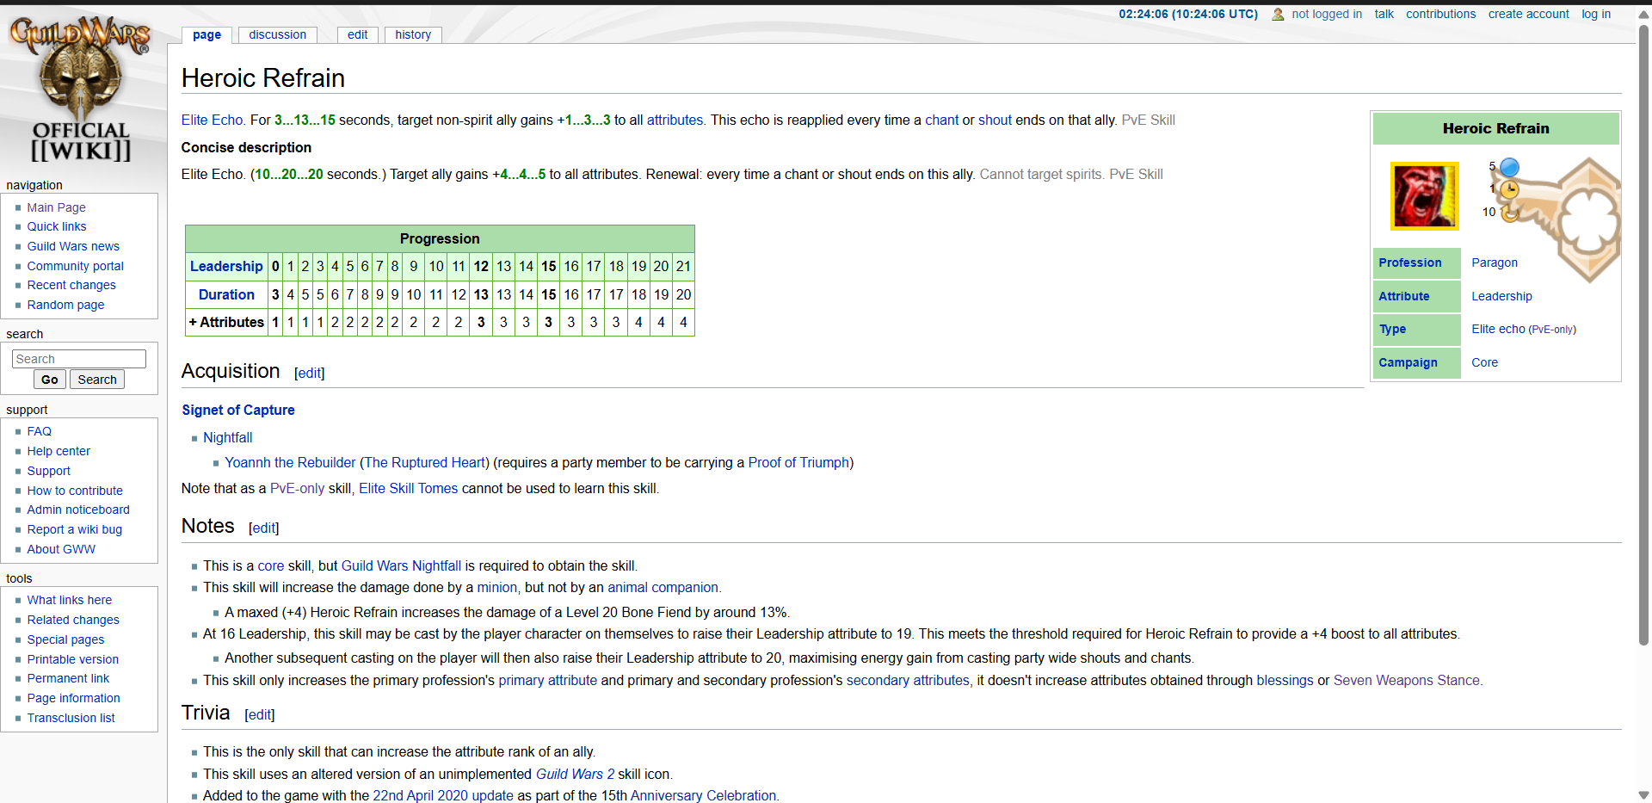
Task: Edit the Notes section
Action: pos(264,528)
